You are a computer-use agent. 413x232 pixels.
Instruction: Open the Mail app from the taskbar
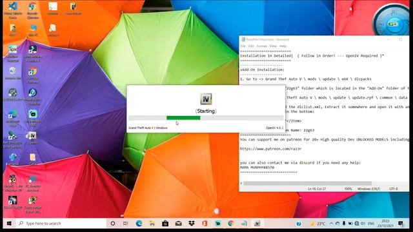point(178,224)
